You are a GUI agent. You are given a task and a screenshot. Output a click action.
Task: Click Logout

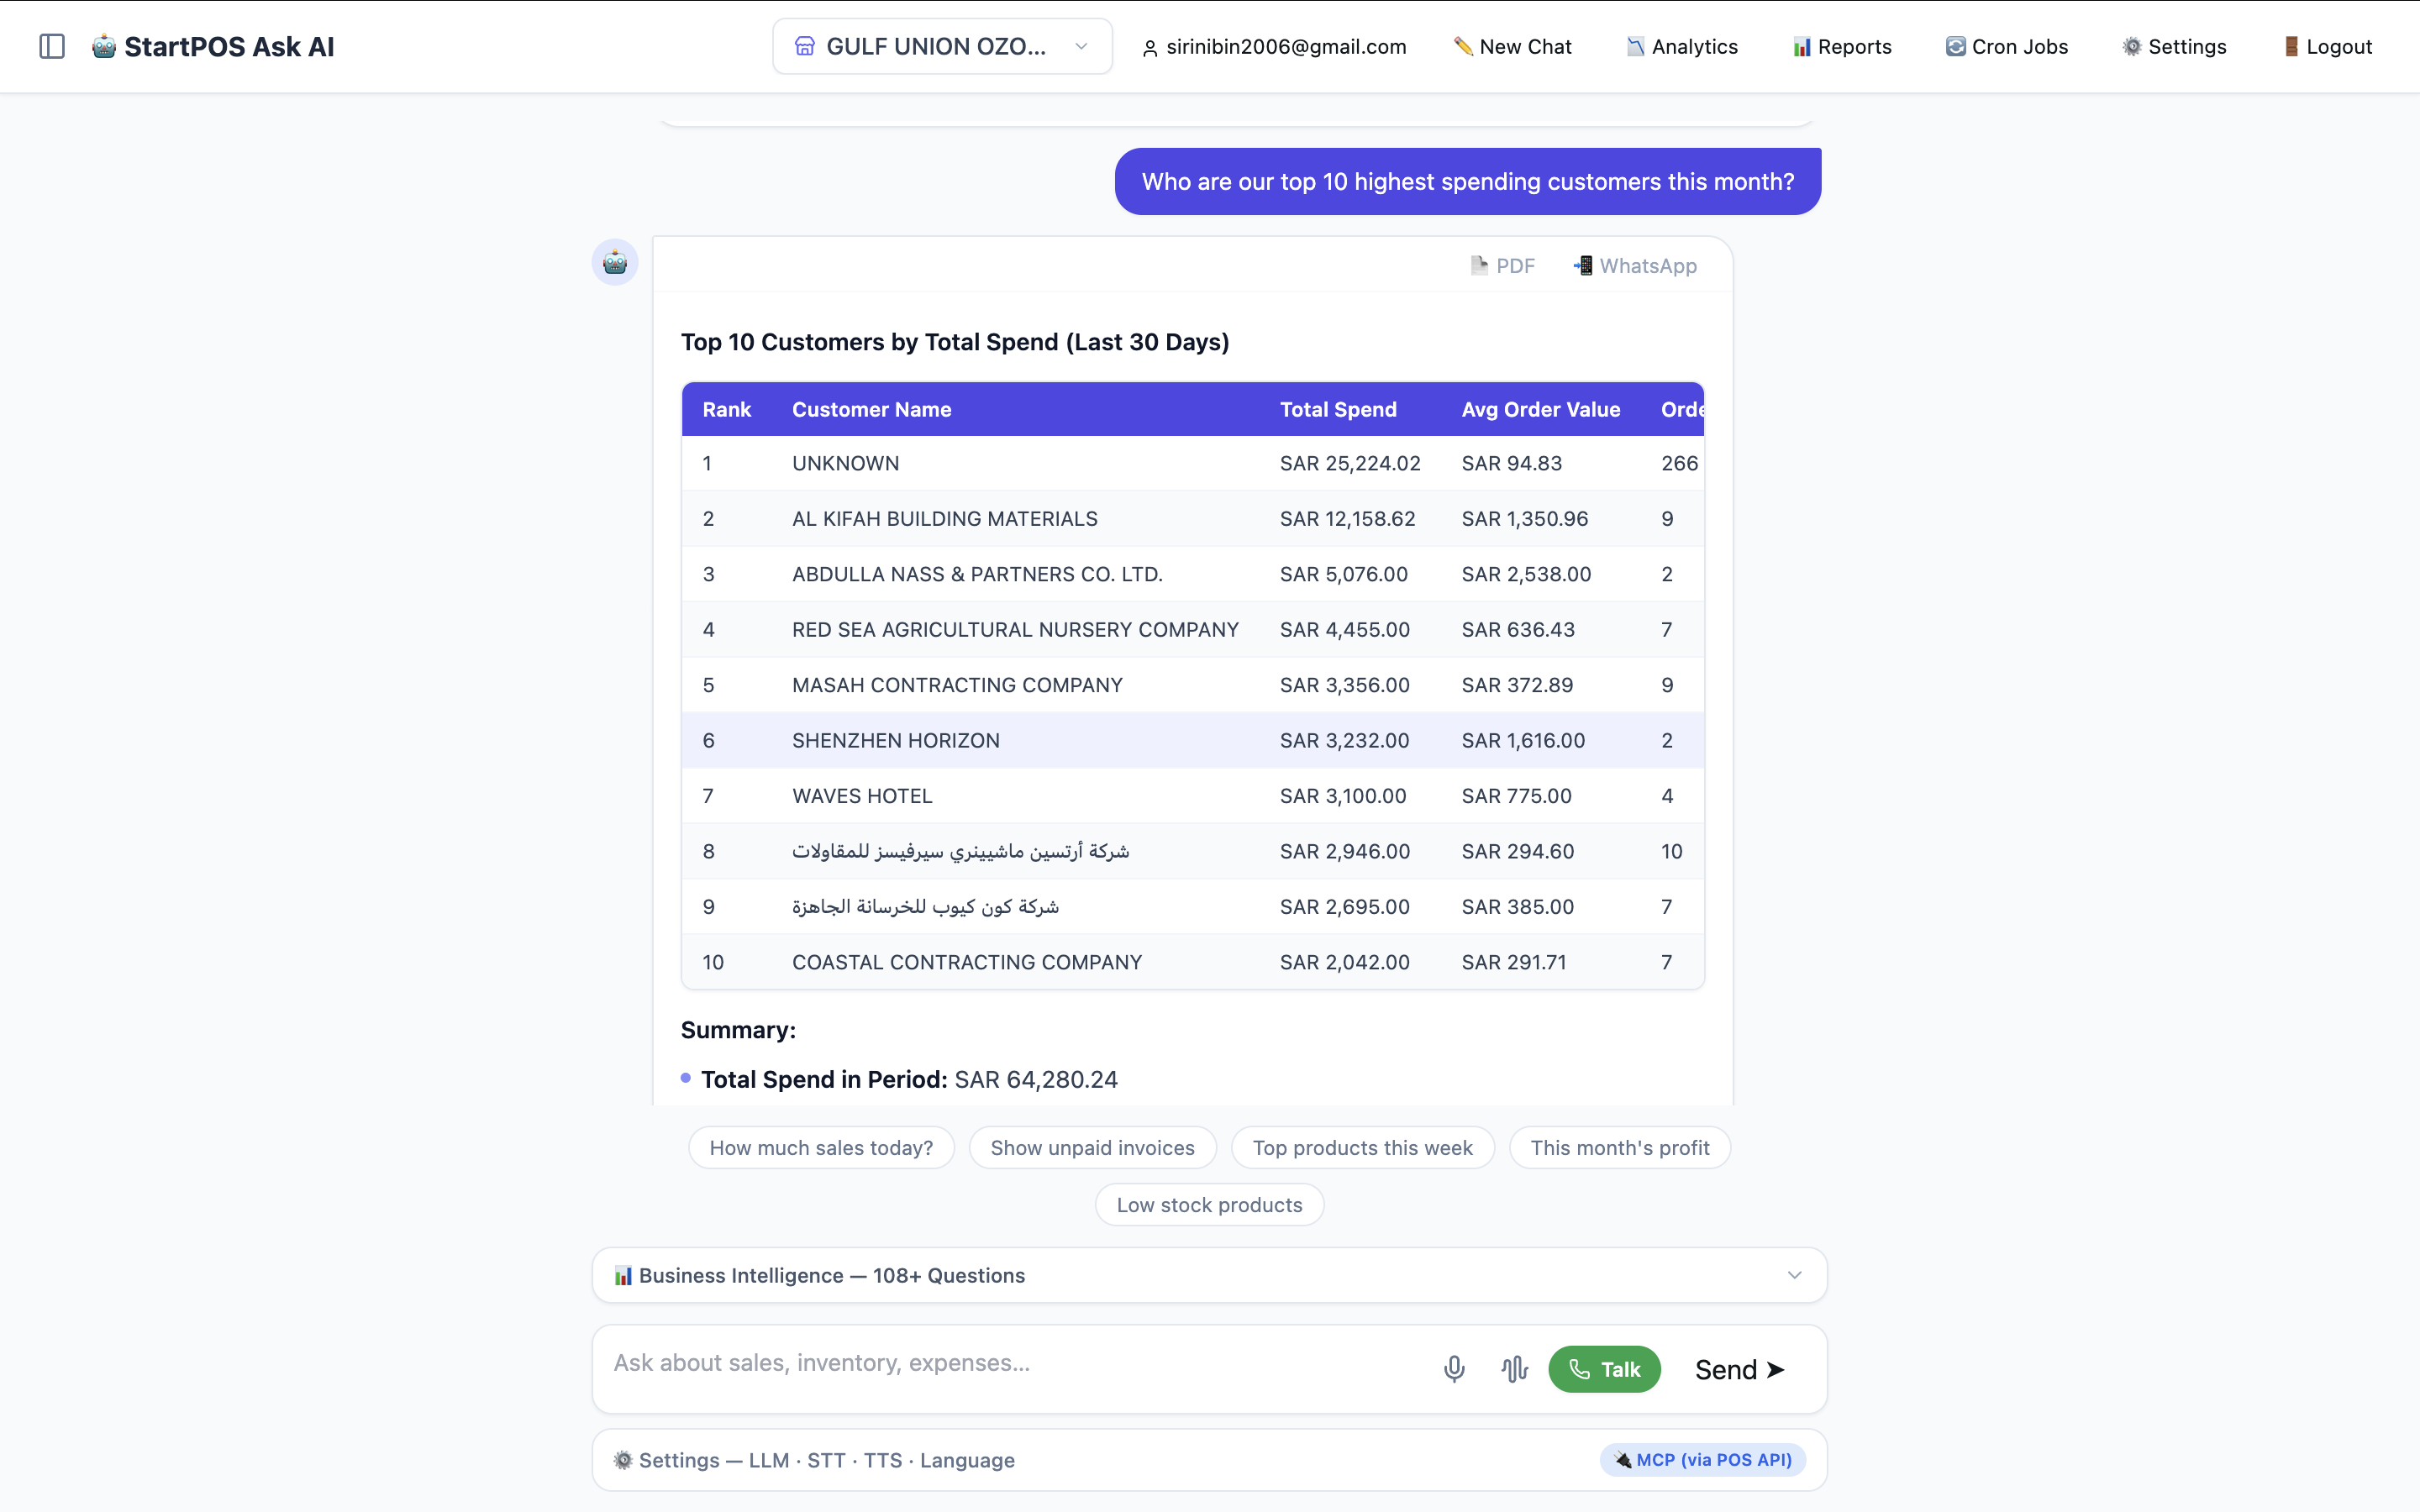pyautogui.click(x=2327, y=46)
